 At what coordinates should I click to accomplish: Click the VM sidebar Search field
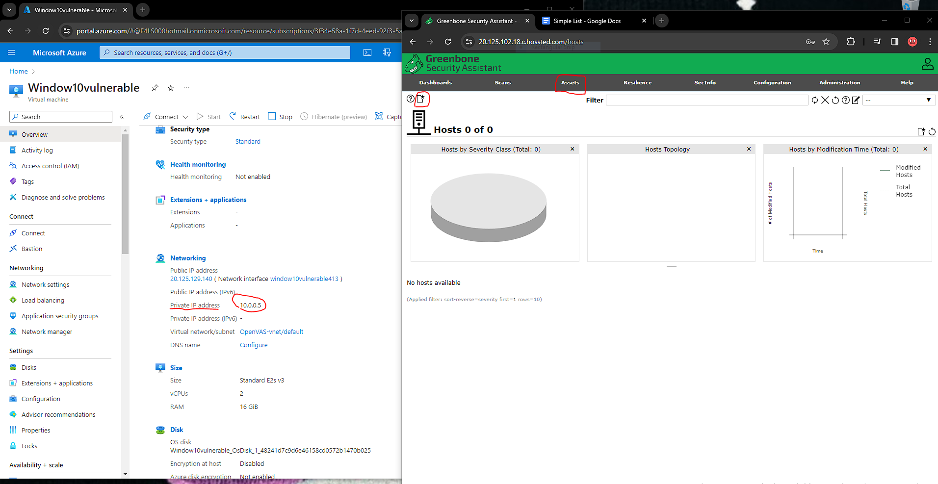click(x=61, y=117)
